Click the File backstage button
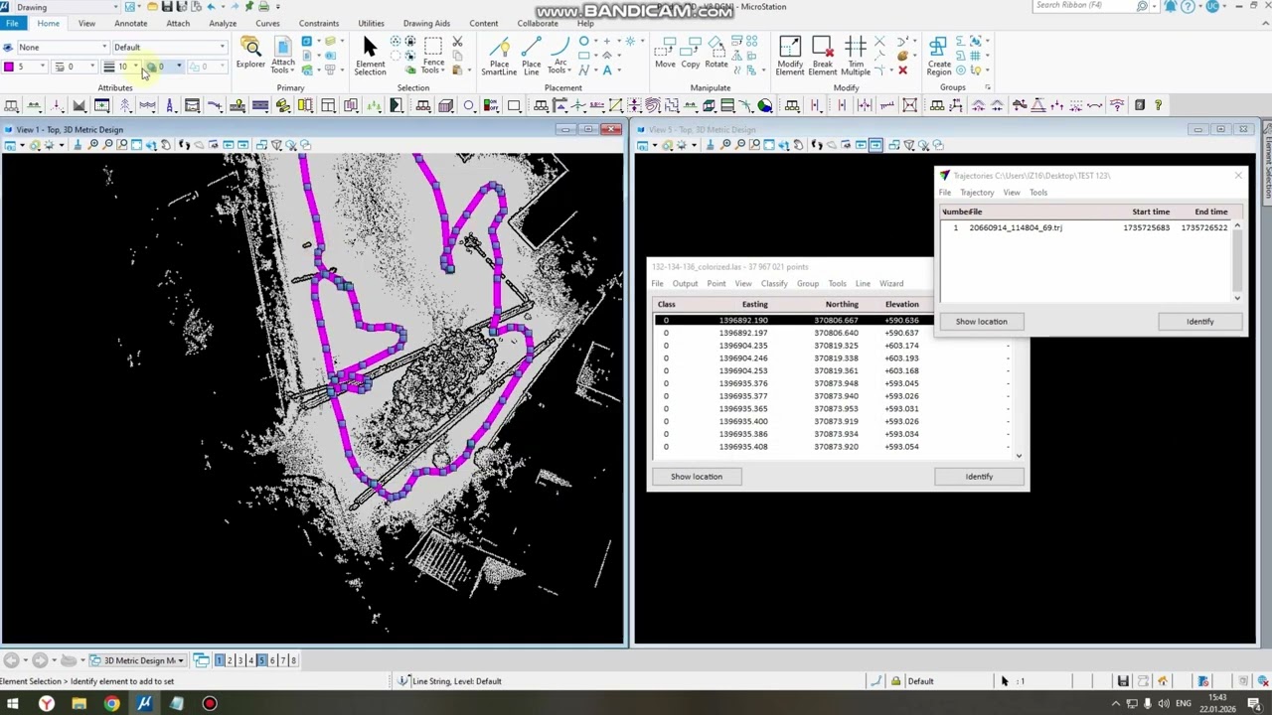Image resolution: width=1272 pixels, height=715 pixels. pos(12,23)
